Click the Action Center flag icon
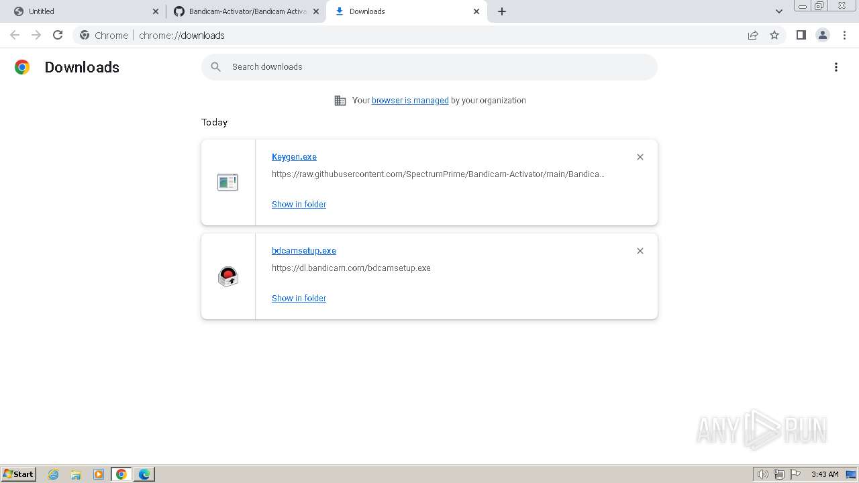Image resolution: width=859 pixels, height=483 pixels. coord(795,474)
